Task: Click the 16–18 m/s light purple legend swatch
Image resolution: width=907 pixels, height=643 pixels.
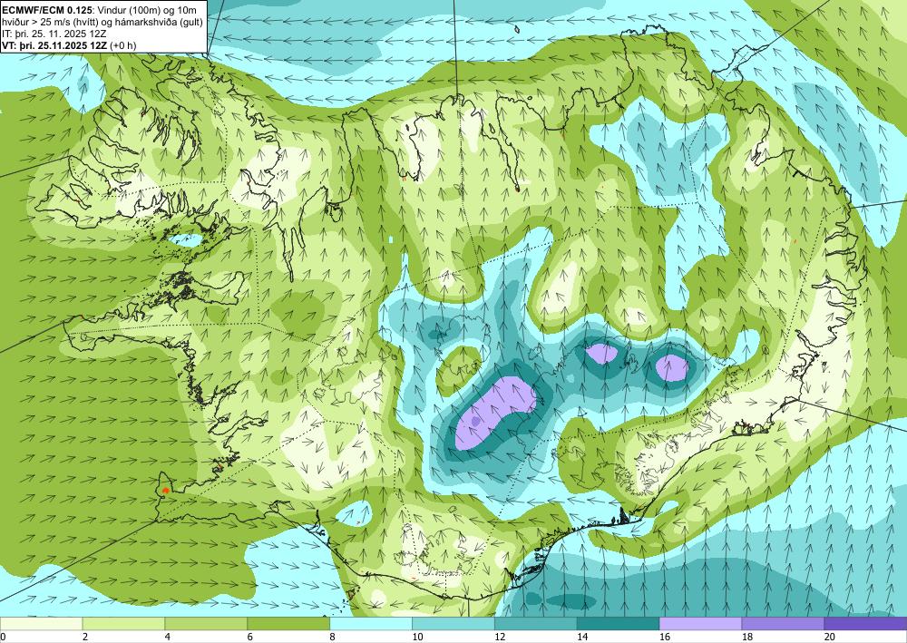Action: pyautogui.click(x=700, y=623)
